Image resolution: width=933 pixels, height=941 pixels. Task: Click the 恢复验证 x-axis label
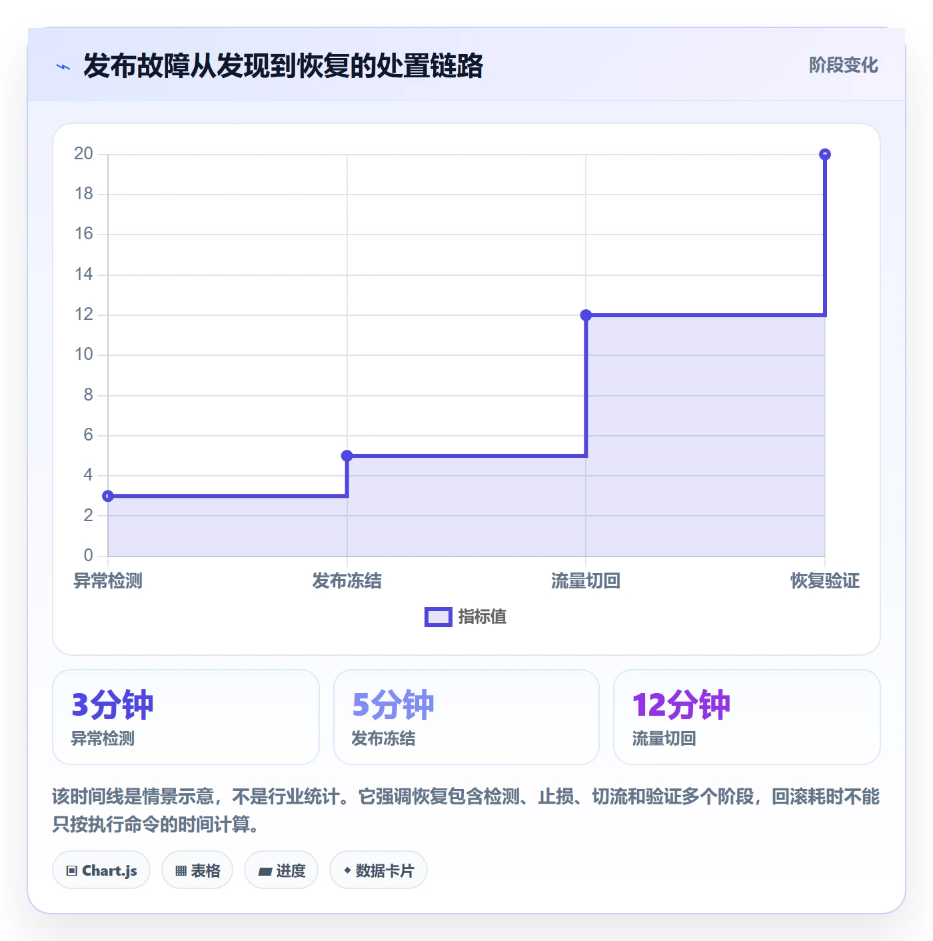coord(825,581)
